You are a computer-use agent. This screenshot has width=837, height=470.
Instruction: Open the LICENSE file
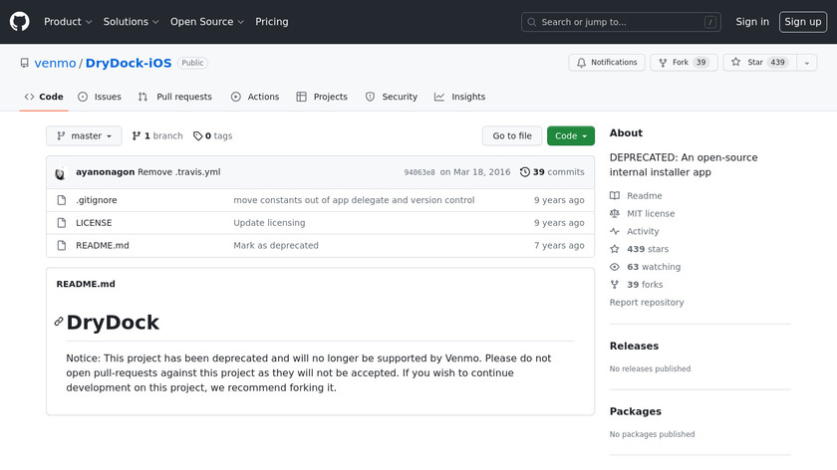[94, 223]
